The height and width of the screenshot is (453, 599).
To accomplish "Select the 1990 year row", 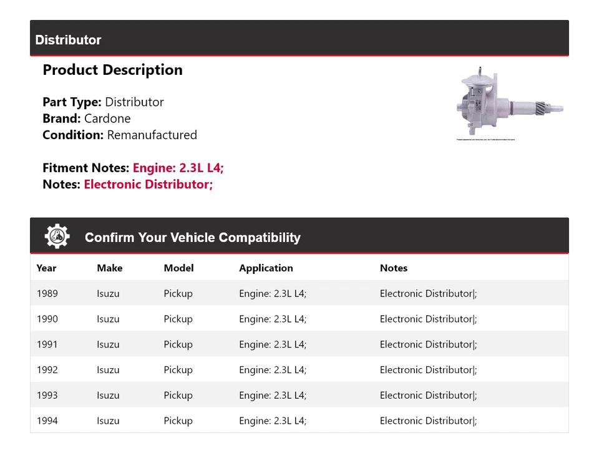I will tap(47, 319).
